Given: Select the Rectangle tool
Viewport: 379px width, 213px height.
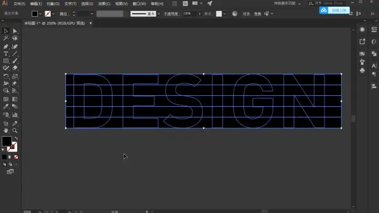Looking at the screenshot, I should click(6, 61).
